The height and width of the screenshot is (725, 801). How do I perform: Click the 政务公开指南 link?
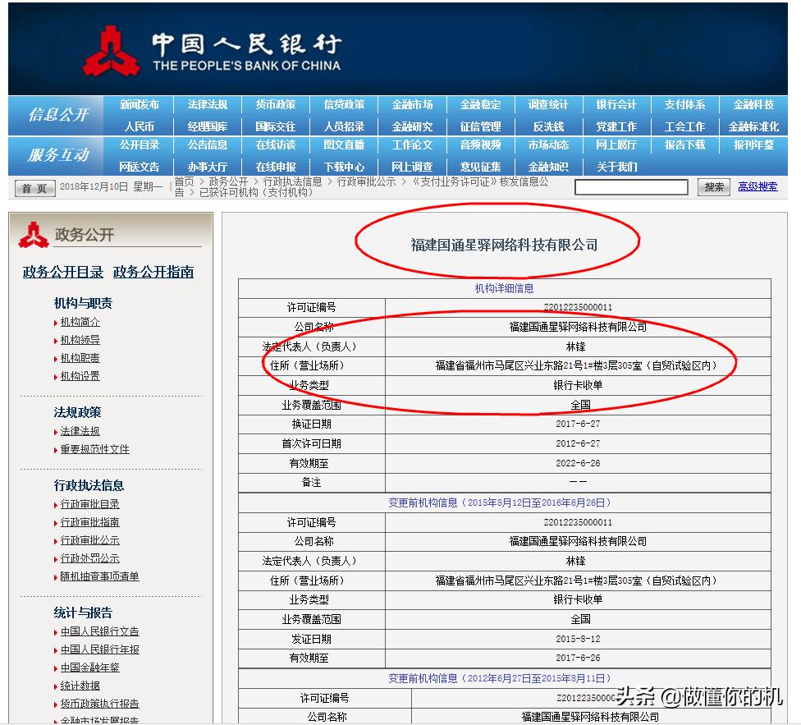pos(152,272)
